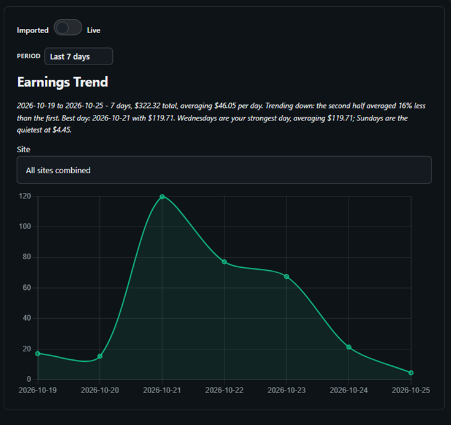
Task: Click the Live label
Action: 93,30
